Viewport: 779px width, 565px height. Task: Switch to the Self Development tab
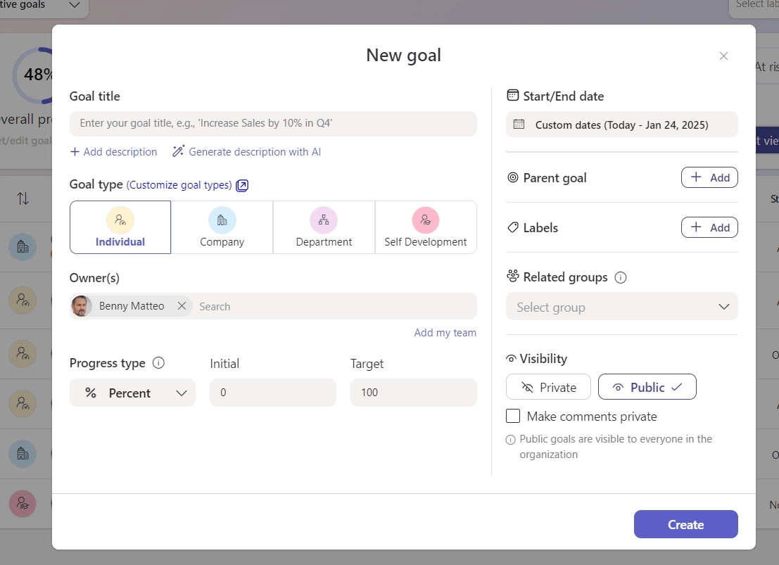pos(426,227)
